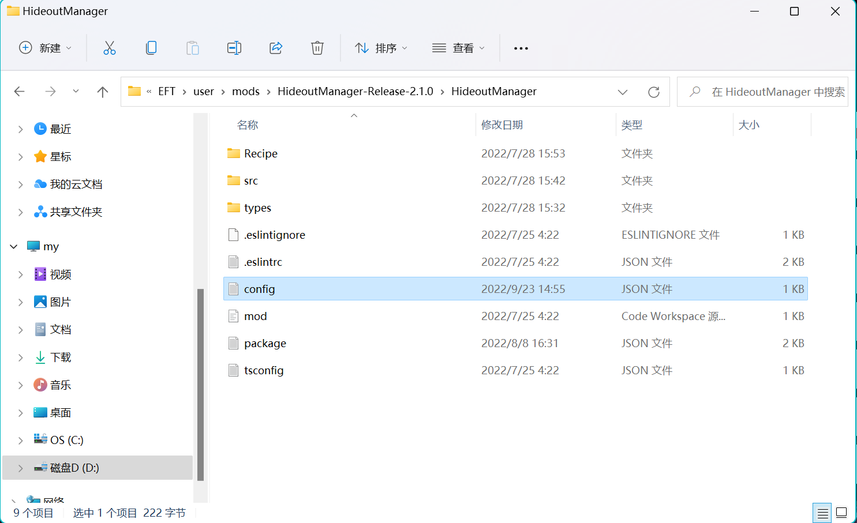Switch to large thumbnails view
This screenshot has width=857, height=523.
tap(841, 513)
